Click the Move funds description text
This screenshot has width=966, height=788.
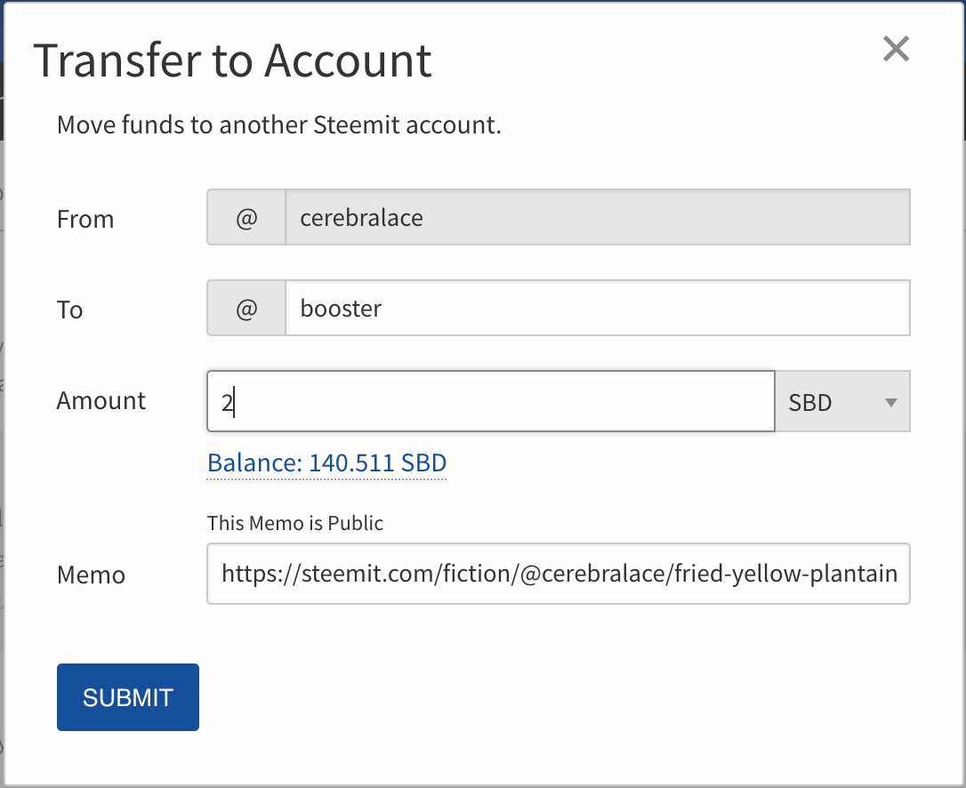[x=280, y=125]
